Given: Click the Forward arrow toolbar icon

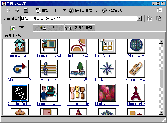Looking at the screenshot, I should pyautogui.click(x=17, y=10).
